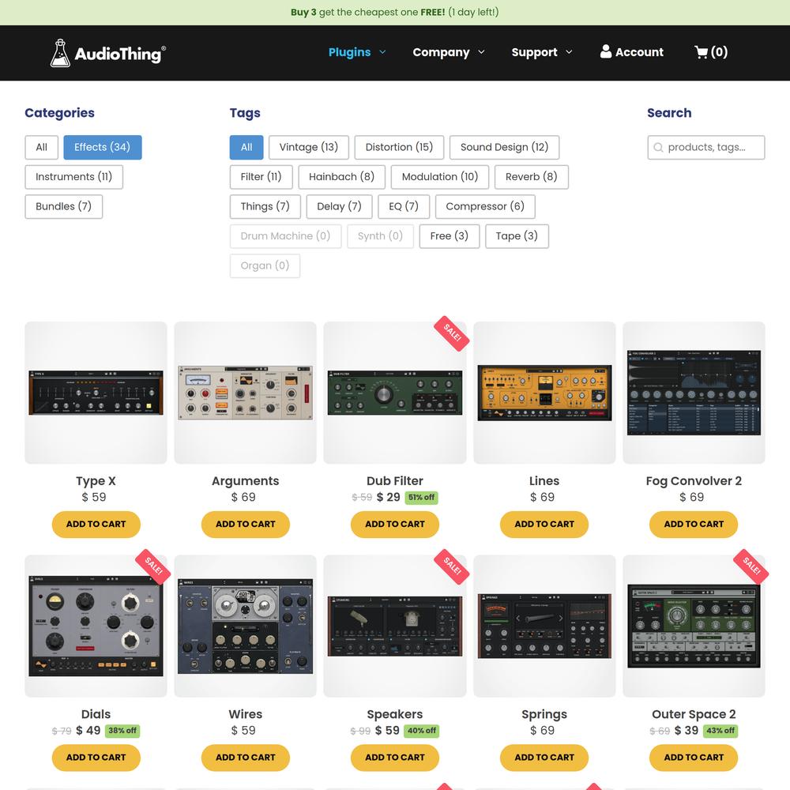Click the SALE ribbon on Dub Filter
The width and height of the screenshot is (790, 790).
pyautogui.click(x=452, y=333)
